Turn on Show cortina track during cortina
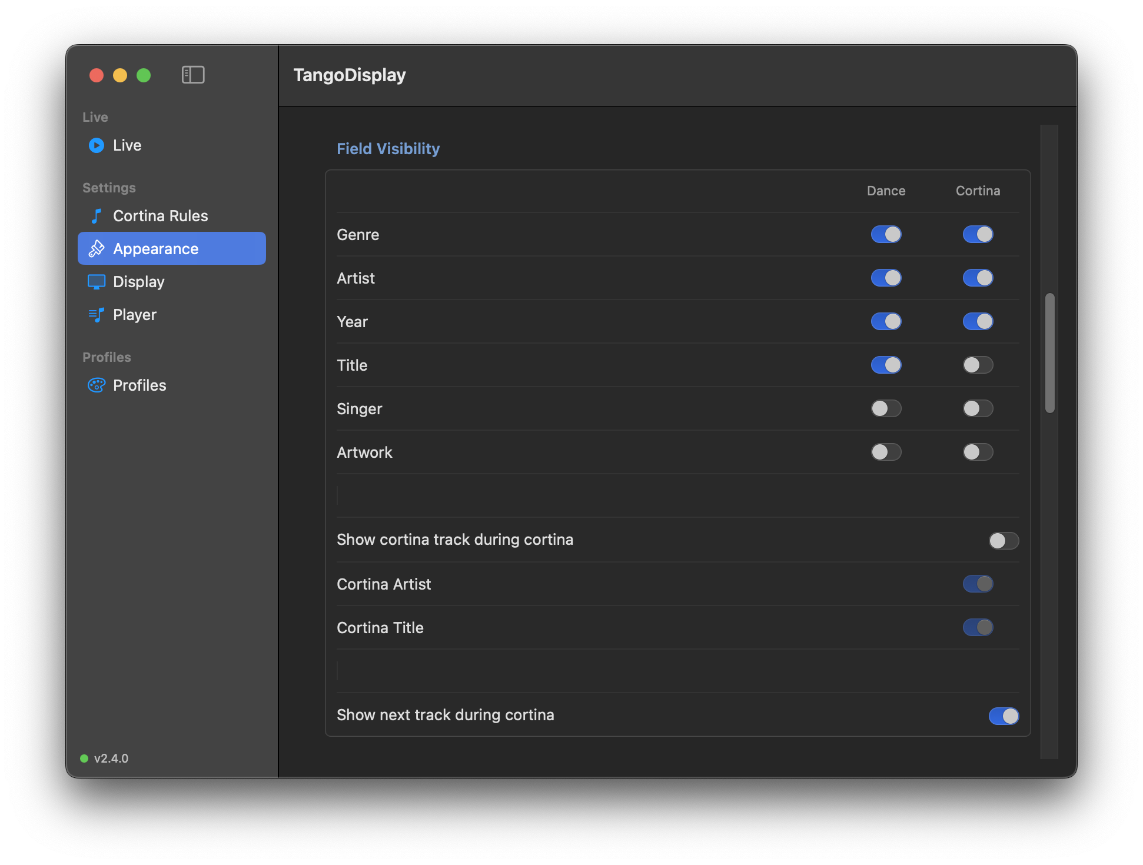 1004,540
